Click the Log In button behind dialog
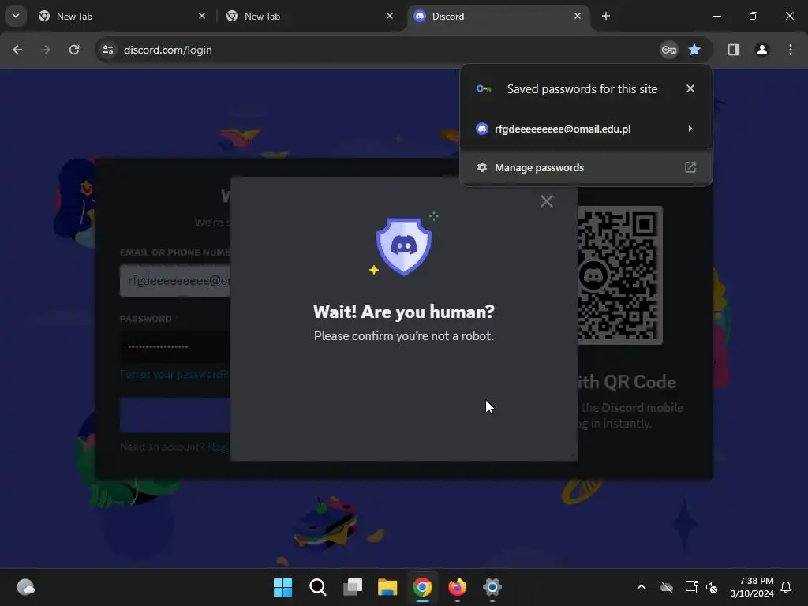 coord(175,415)
